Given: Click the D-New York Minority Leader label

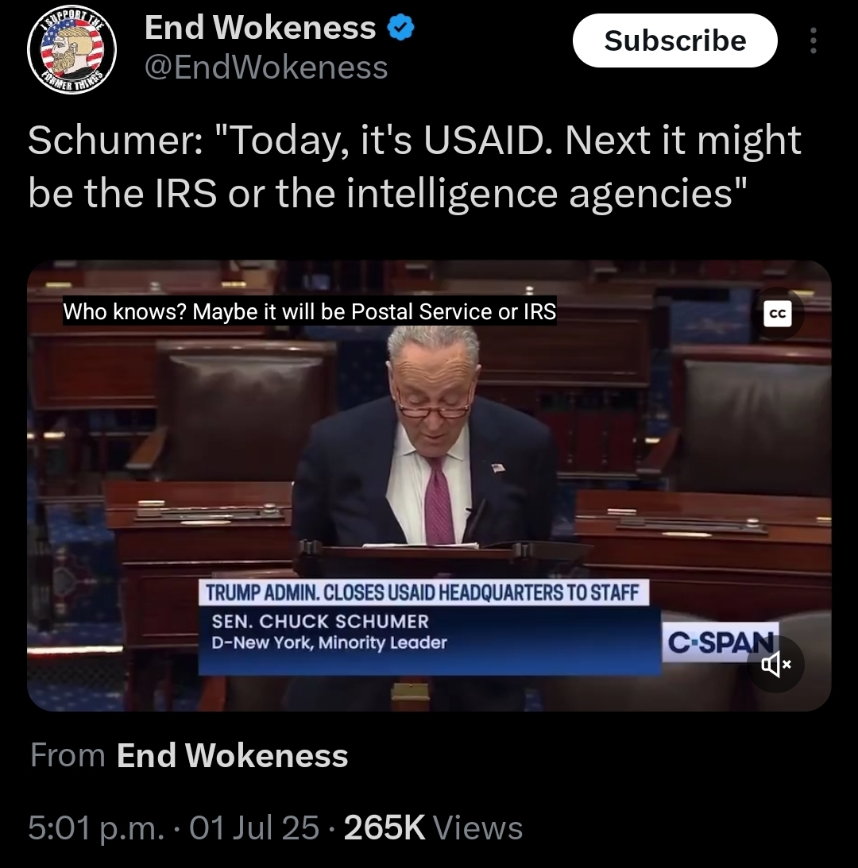Looking at the screenshot, I should click(x=329, y=642).
